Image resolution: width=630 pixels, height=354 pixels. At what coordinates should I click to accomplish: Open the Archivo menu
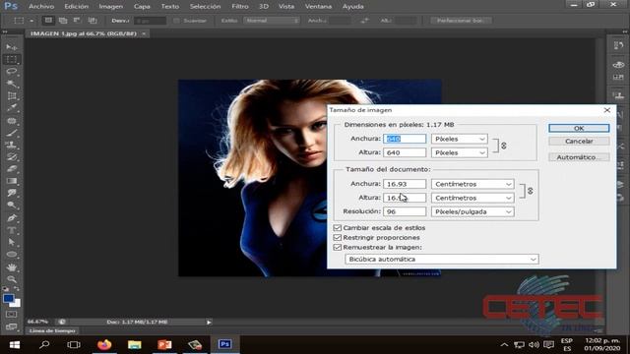41,7
